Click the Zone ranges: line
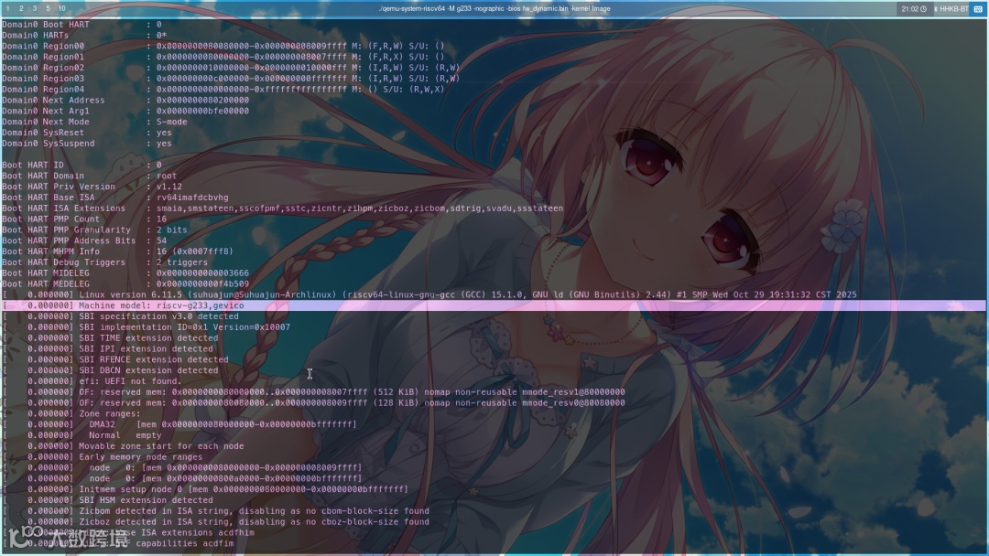The width and height of the screenshot is (989, 556). [x=71, y=413]
